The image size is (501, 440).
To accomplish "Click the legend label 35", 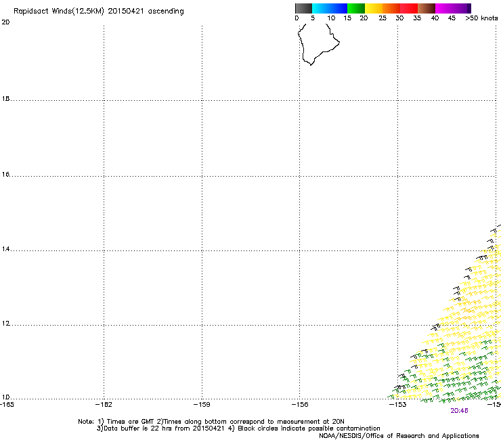I will click(x=417, y=18).
